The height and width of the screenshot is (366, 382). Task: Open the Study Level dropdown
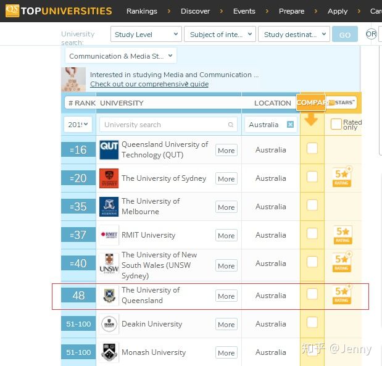click(x=146, y=34)
